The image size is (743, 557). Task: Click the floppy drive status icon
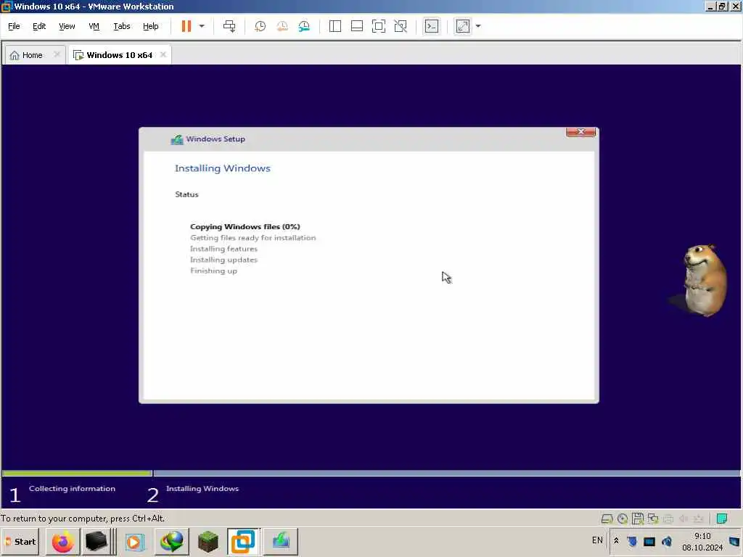[638, 519]
